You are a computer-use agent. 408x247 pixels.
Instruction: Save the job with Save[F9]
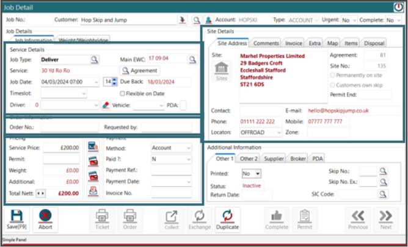click(16, 220)
